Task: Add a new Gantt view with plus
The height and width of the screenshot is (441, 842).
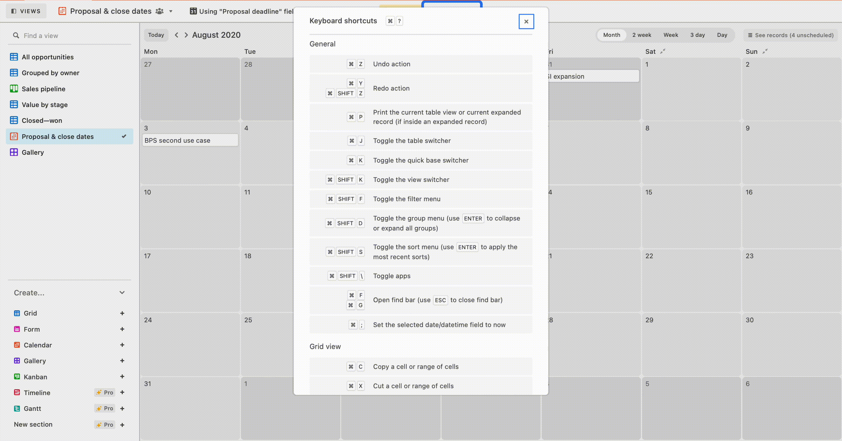Action: tap(122, 408)
